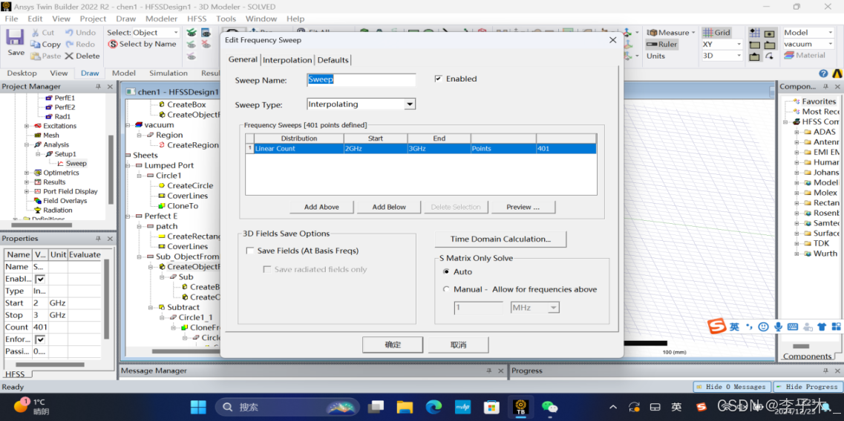Toggle Enforce checkbox in Properties panel
Viewport: 844px width, 421px height.
[40, 339]
